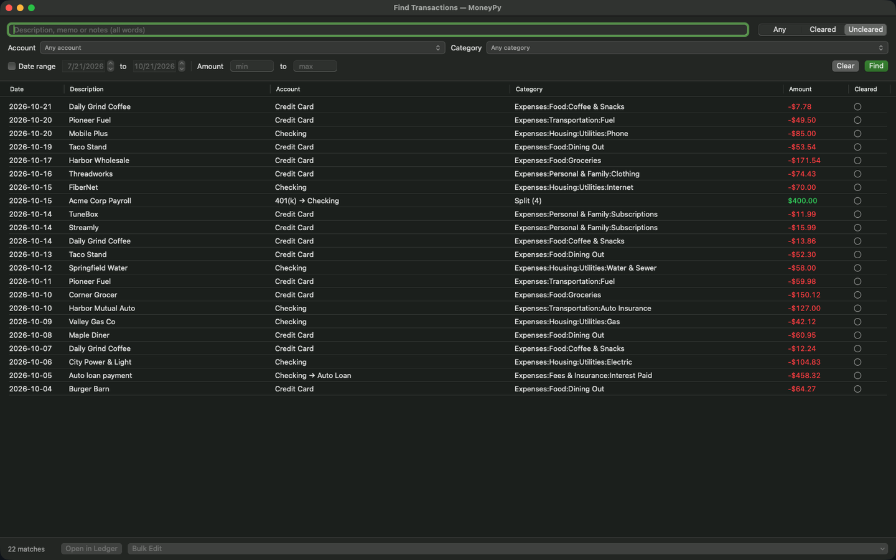Image resolution: width=896 pixels, height=560 pixels.
Task: Toggle cleared circle for Springfield Water row
Action: (857, 268)
